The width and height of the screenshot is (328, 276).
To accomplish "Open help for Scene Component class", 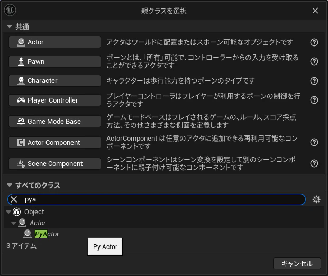I will point(314,163).
